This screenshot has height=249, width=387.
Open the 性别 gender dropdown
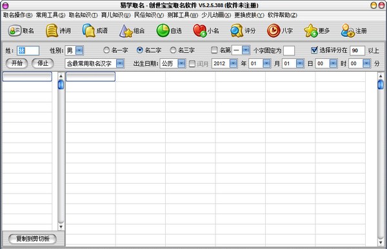pyautogui.click(x=79, y=50)
